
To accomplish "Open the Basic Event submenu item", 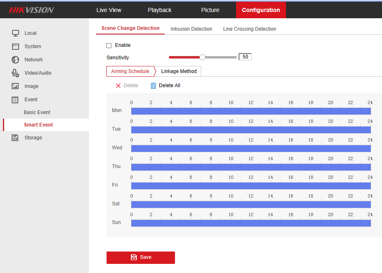I will [x=37, y=112].
